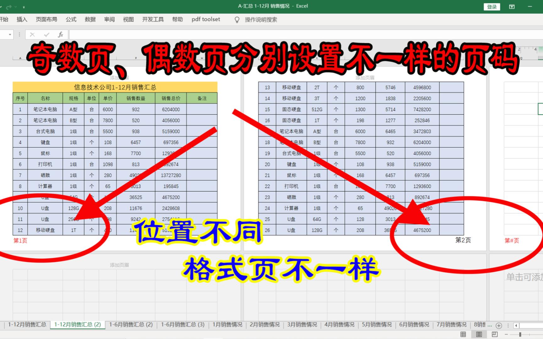This screenshot has height=339, width=543.
Task: Select cell 打印机 in row 6
Action: click(45, 164)
